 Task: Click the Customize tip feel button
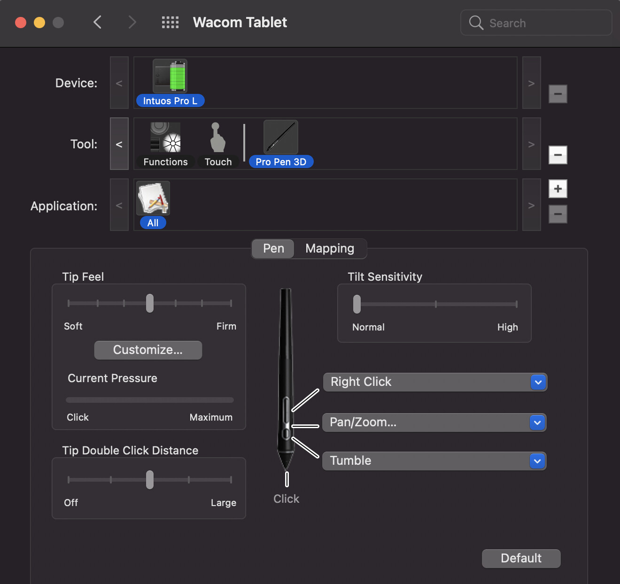pos(148,350)
